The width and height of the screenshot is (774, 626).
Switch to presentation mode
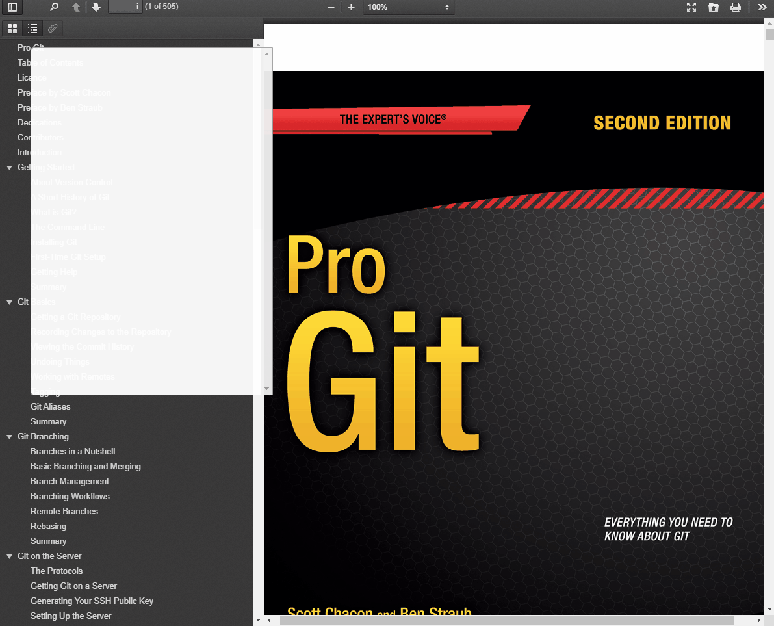pos(691,7)
